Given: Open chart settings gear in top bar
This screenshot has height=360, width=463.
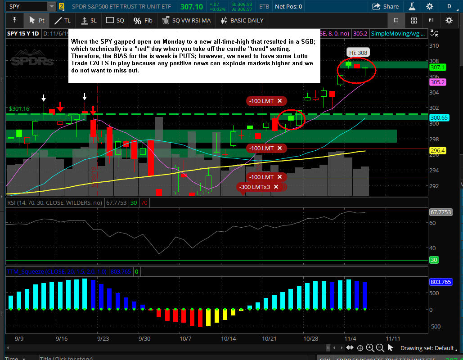Looking at the screenshot, I should [430, 6].
